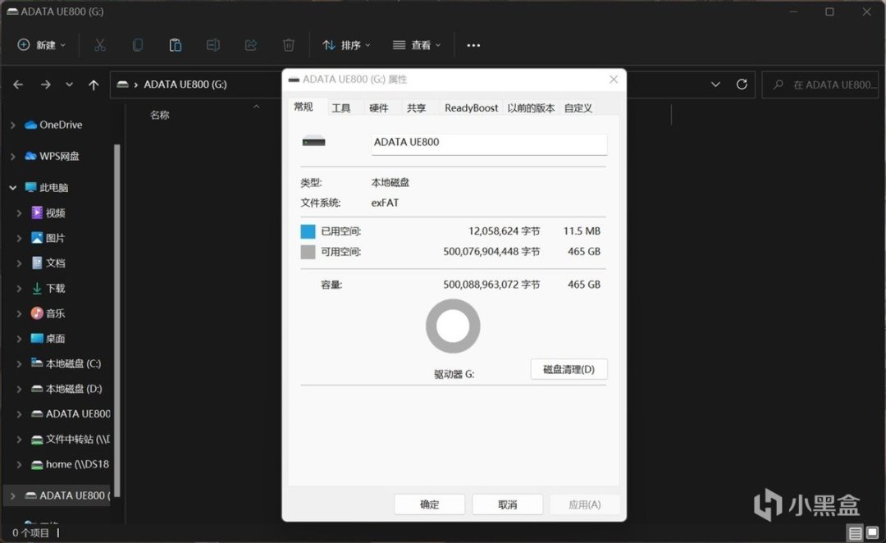Click the disk usage donut chart
Screen dimensions: 886x543
coord(453,326)
